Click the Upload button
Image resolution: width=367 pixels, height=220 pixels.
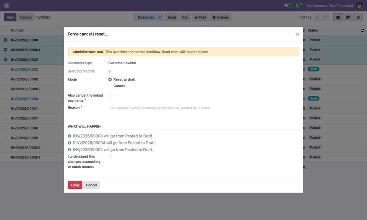26,17
